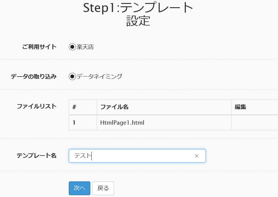Select the HtmlPage1.html file row
Screen dimensions: 278x197
pyautogui.click(x=174, y=123)
